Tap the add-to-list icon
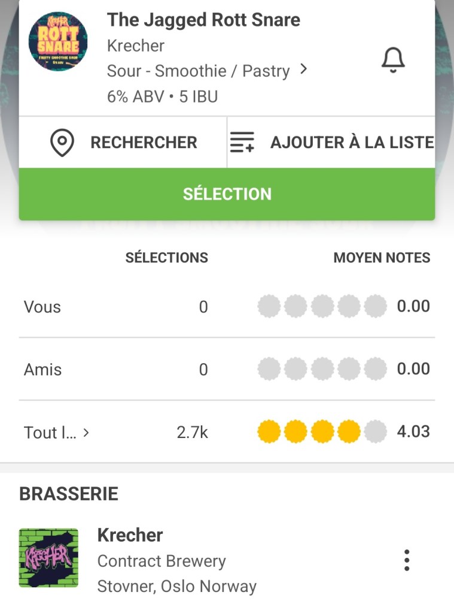 pyautogui.click(x=242, y=143)
